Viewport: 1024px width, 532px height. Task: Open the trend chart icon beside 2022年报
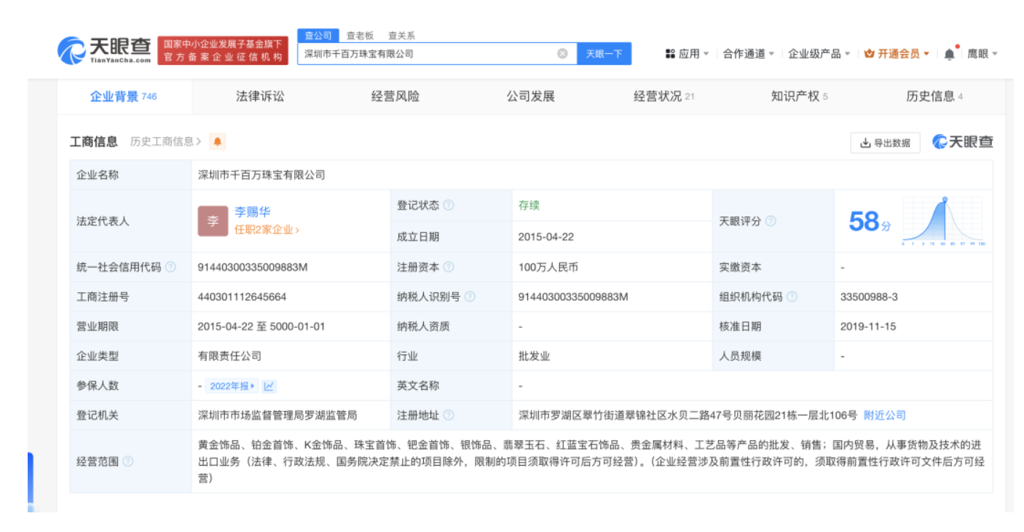269,386
